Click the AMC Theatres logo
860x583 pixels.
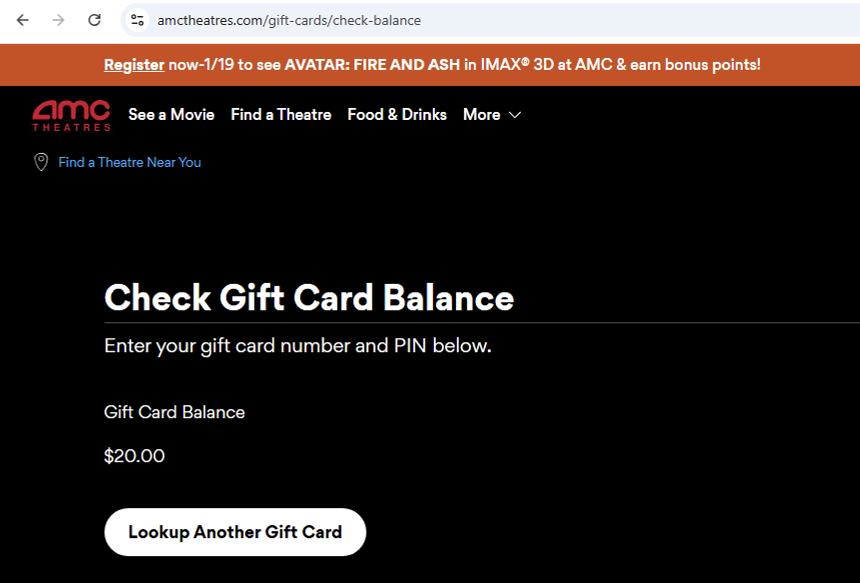(x=72, y=116)
